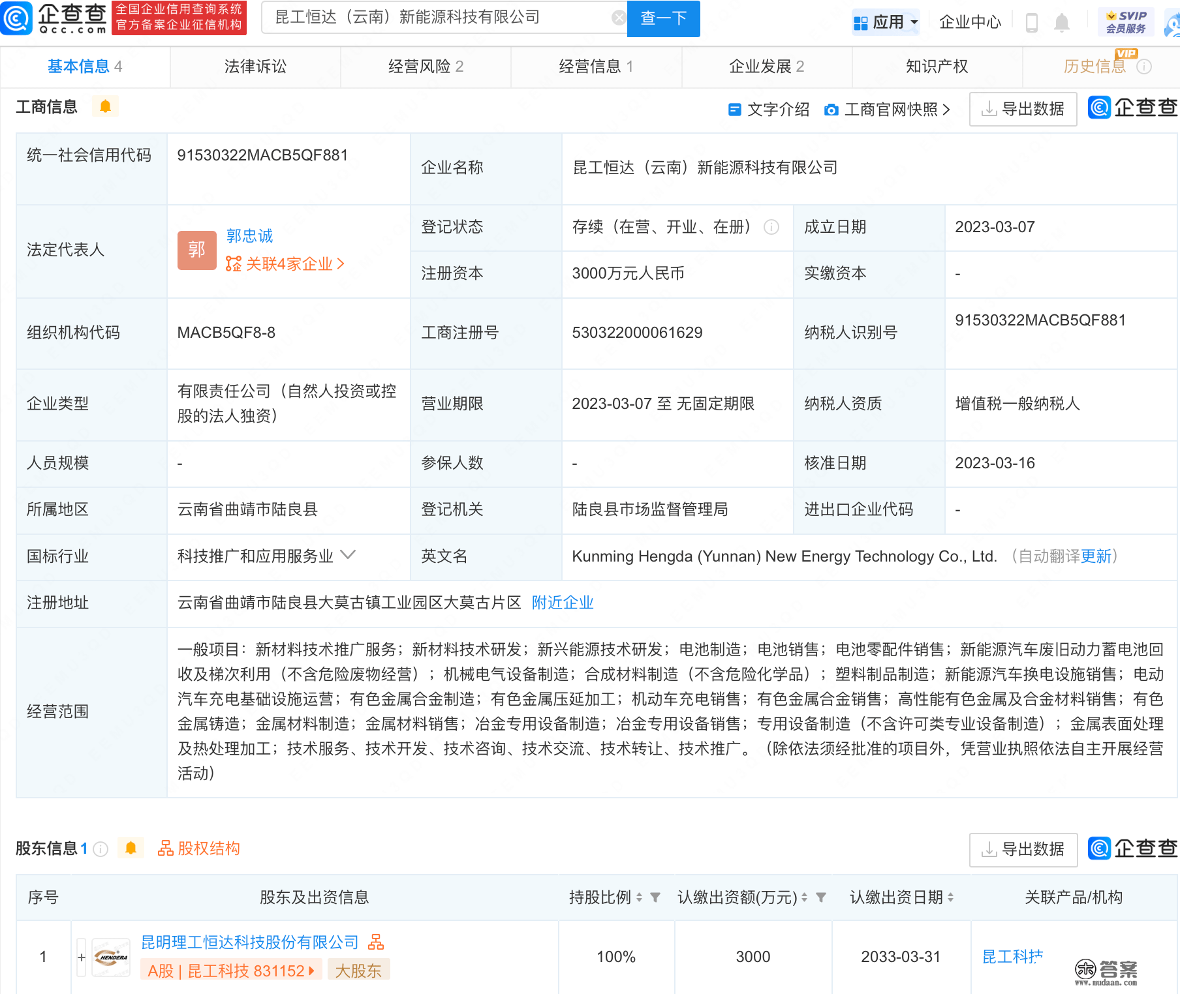Open 附近企业 nearby companies link

[x=563, y=603]
